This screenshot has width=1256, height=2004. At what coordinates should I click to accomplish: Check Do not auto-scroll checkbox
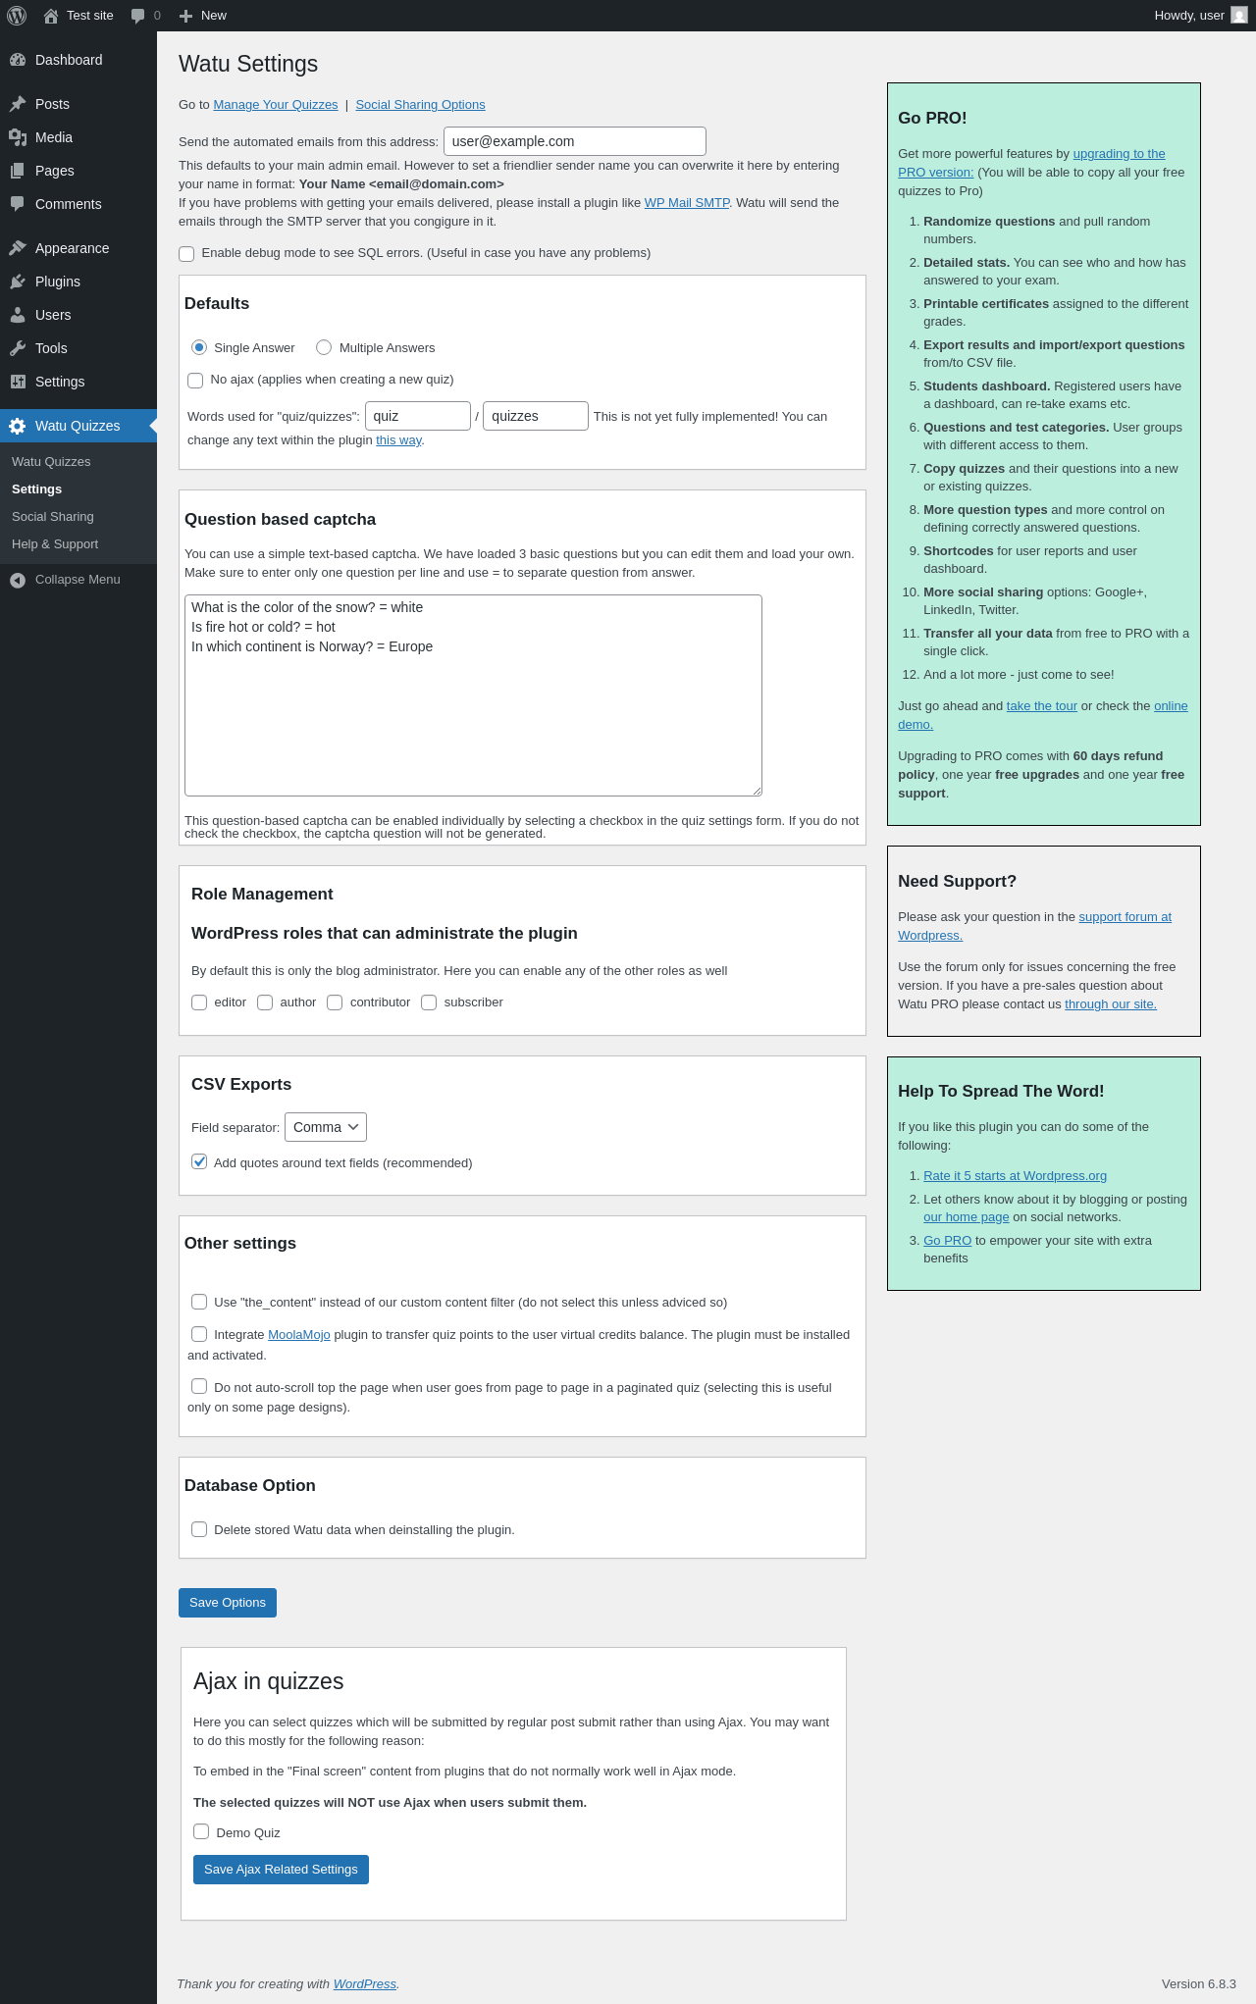coord(199,1386)
